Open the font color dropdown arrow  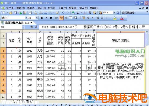point(125,18)
